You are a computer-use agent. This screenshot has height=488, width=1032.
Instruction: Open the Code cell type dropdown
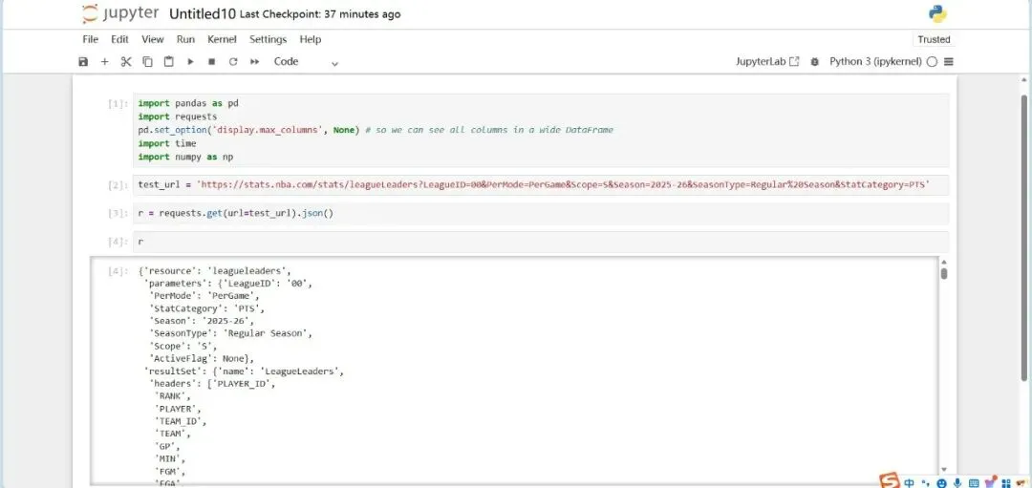(306, 62)
